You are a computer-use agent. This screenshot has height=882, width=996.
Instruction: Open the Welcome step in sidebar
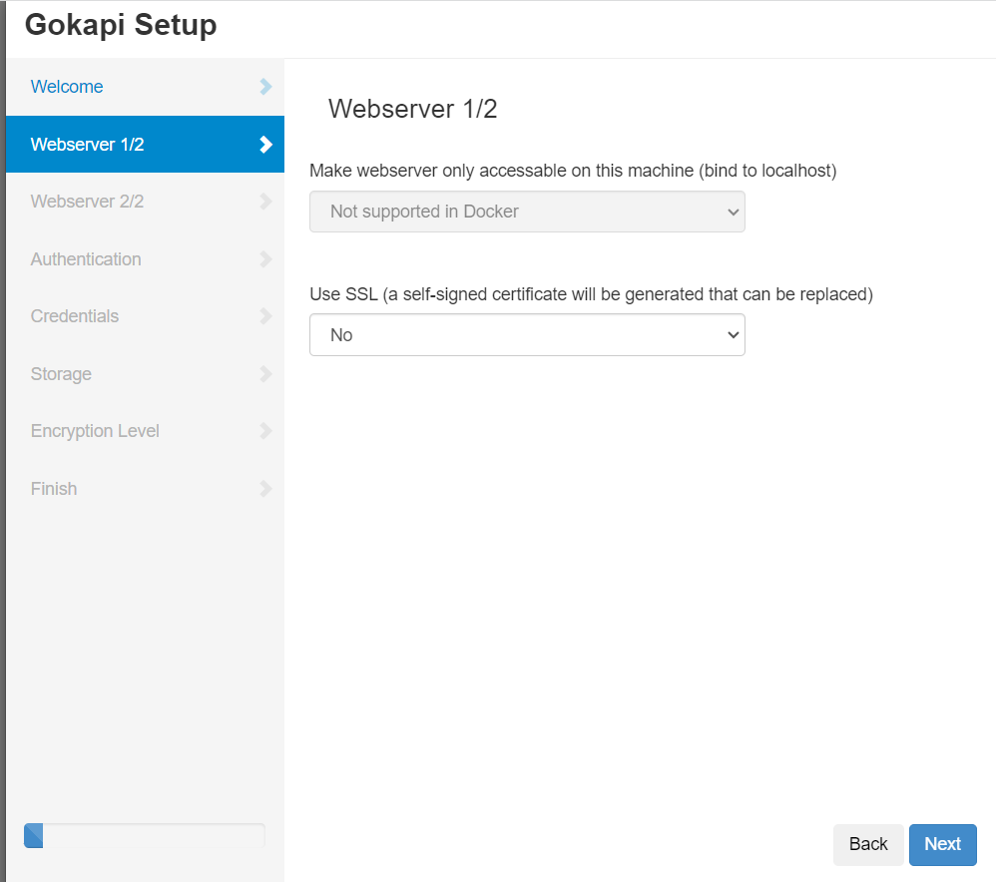[145, 87]
